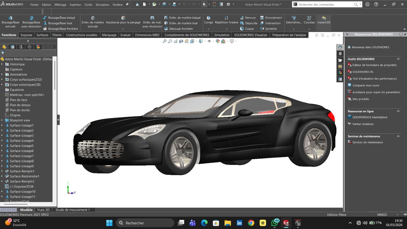Open Google Chrome from the taskbar
407x229 pixels.
(251, 223)
